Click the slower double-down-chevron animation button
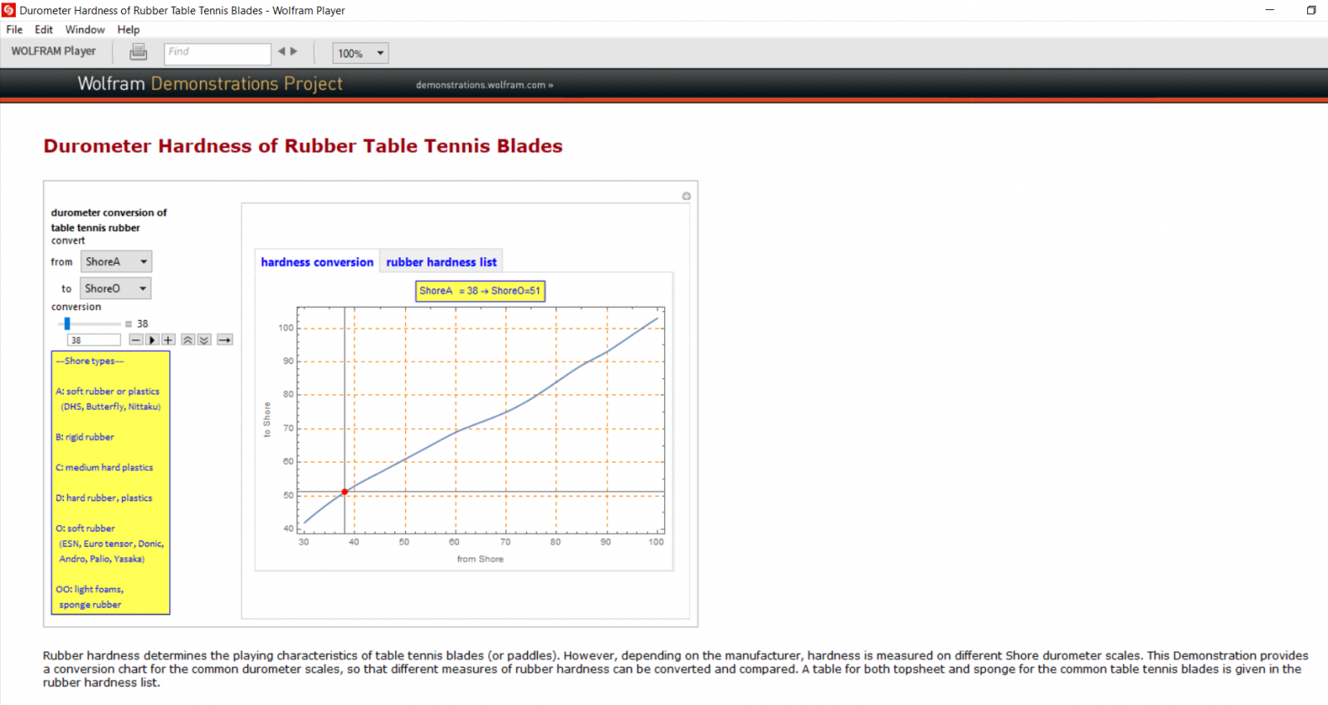 point(204,340)
